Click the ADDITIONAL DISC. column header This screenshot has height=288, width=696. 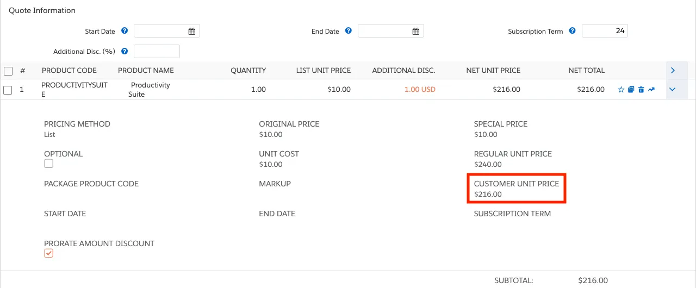(403, 71)
